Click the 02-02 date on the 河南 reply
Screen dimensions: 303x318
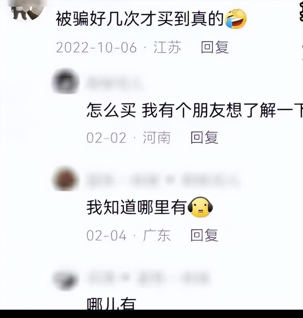pos(106,138)
